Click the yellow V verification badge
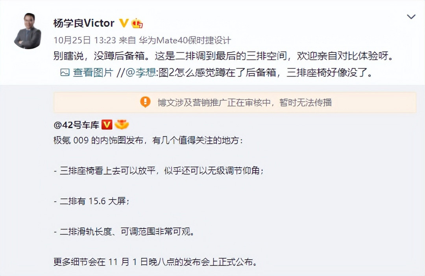This screenshot has height=276, width=425. 124,23
